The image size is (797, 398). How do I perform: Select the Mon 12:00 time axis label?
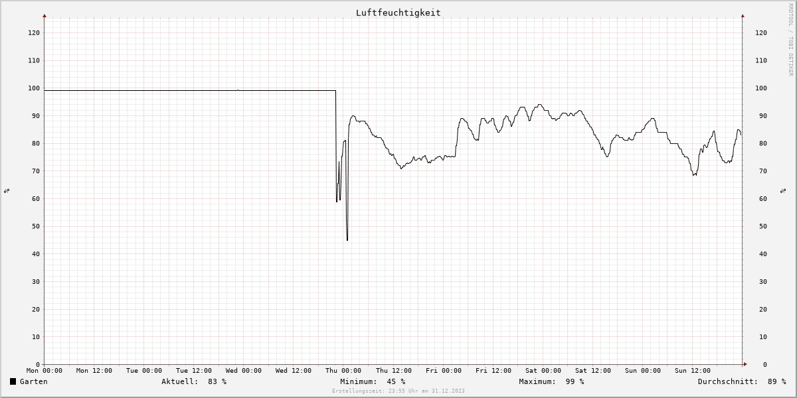(94, 371)
